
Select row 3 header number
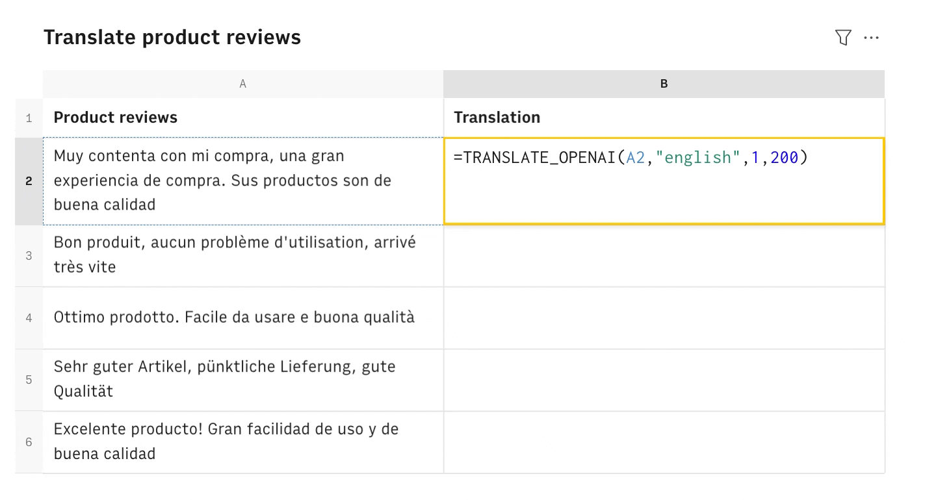[x=29, y=256]
